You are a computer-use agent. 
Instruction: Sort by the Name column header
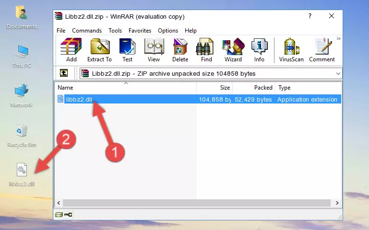click(x=126, y=88)
